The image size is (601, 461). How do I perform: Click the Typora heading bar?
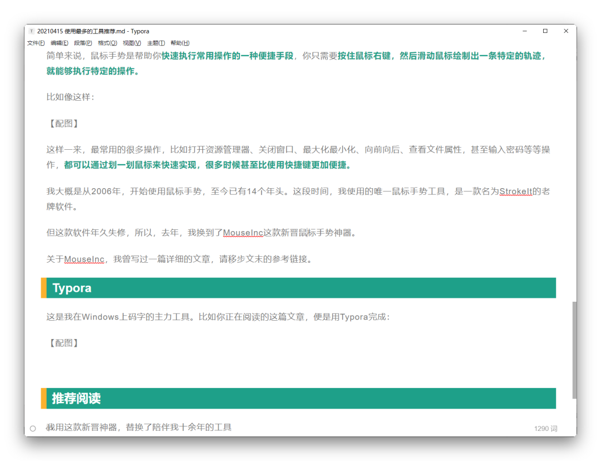coord(298,288)
